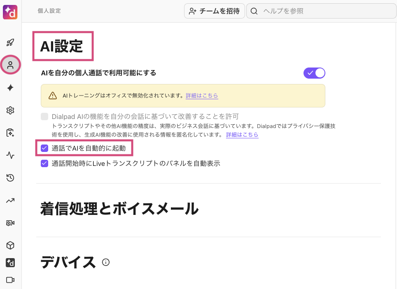Uncheck the Liveトランスクリプト panel auto-display checkbox

(44, 163)
